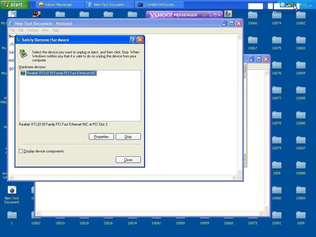Screen dimensions: 316x237
Task: Open the desktop folder 10089
Action: tap(301, 193)
